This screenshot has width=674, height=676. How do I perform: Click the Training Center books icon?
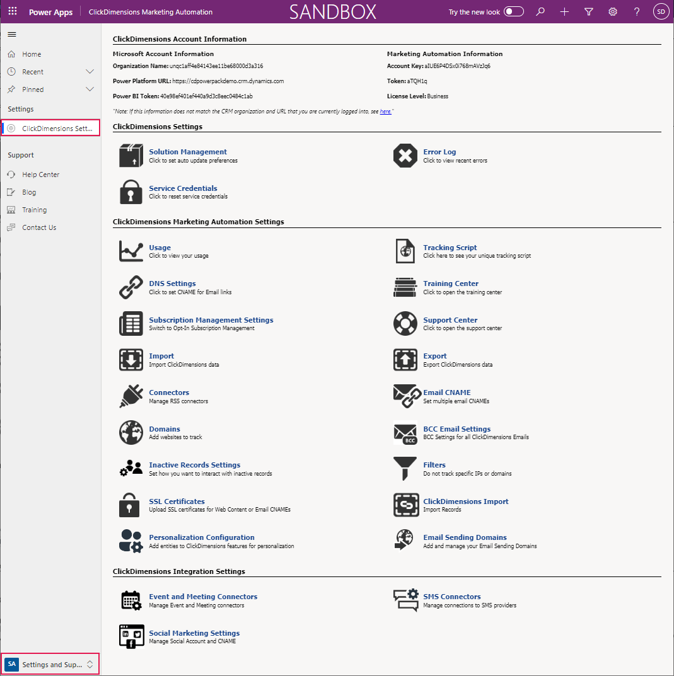pos(405,287)
